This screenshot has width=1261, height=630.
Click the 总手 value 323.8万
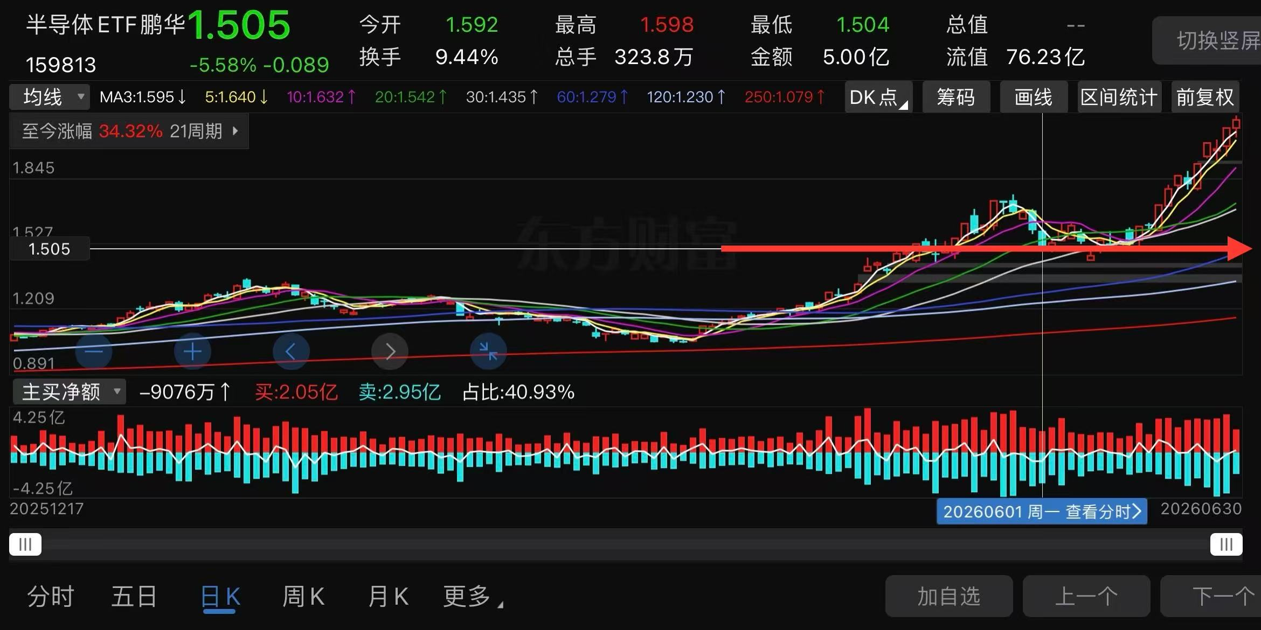coord(654,57)
